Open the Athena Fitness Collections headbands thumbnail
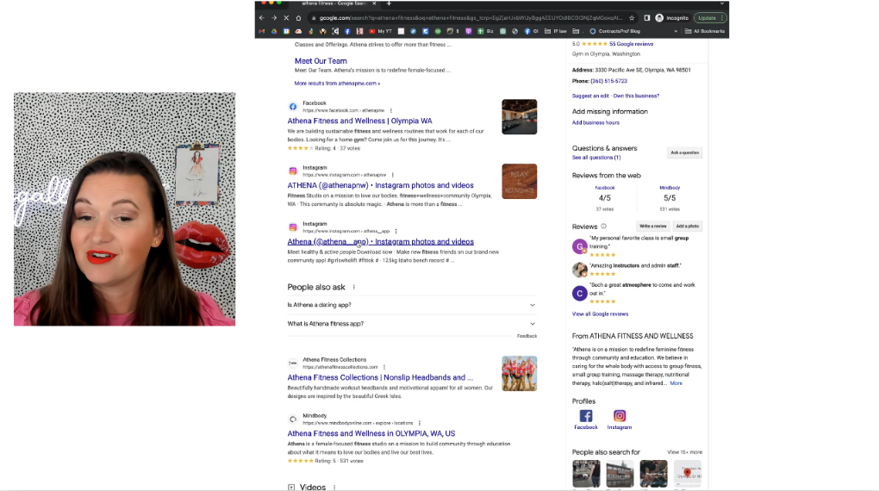Viewport: 879px width, 491px height. tap(519, 374)
